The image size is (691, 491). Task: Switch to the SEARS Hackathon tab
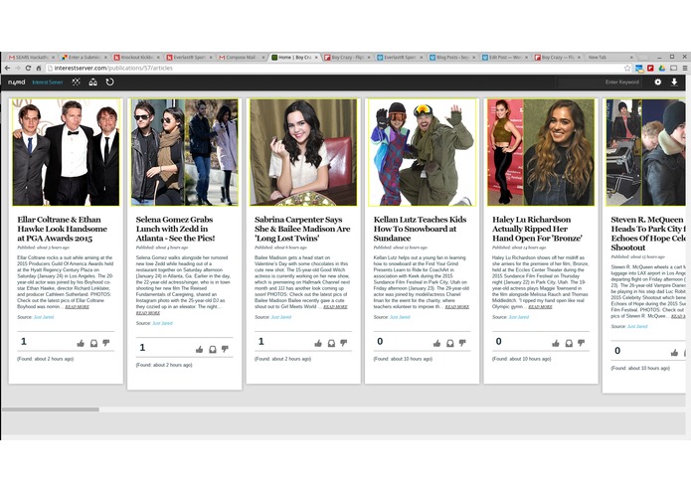point(32,58)
